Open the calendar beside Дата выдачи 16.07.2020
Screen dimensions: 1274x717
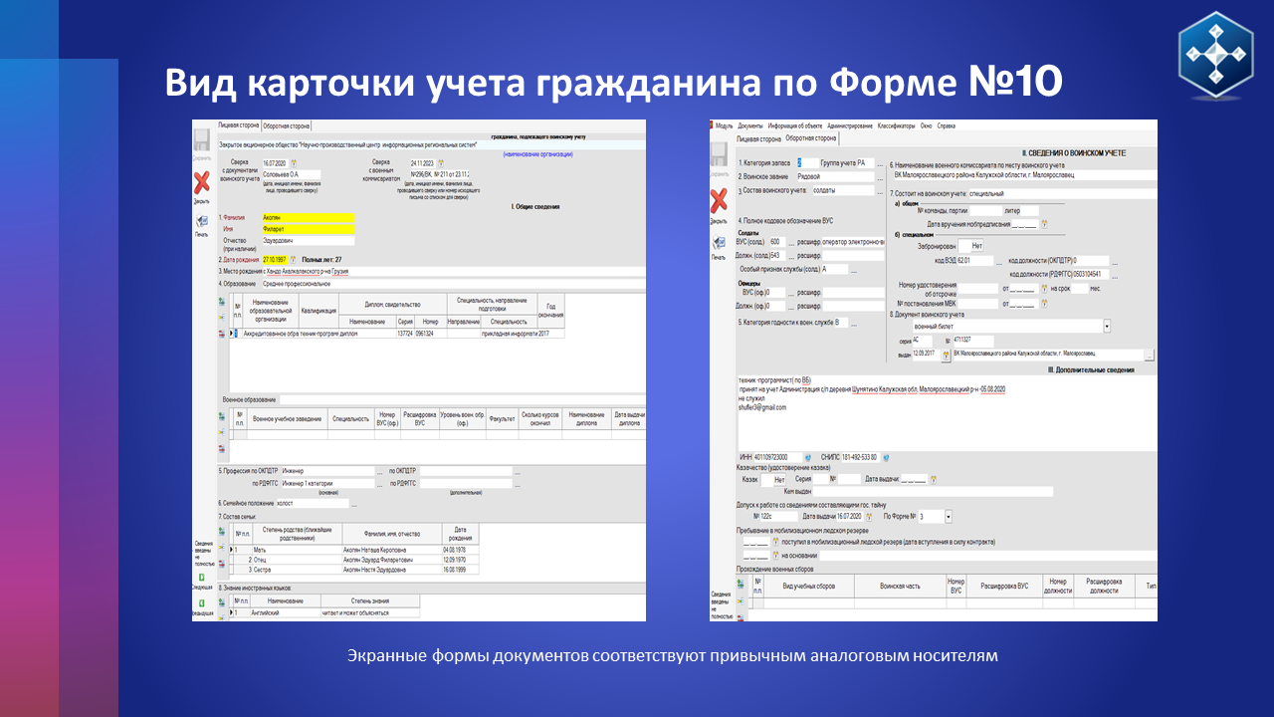871,517
